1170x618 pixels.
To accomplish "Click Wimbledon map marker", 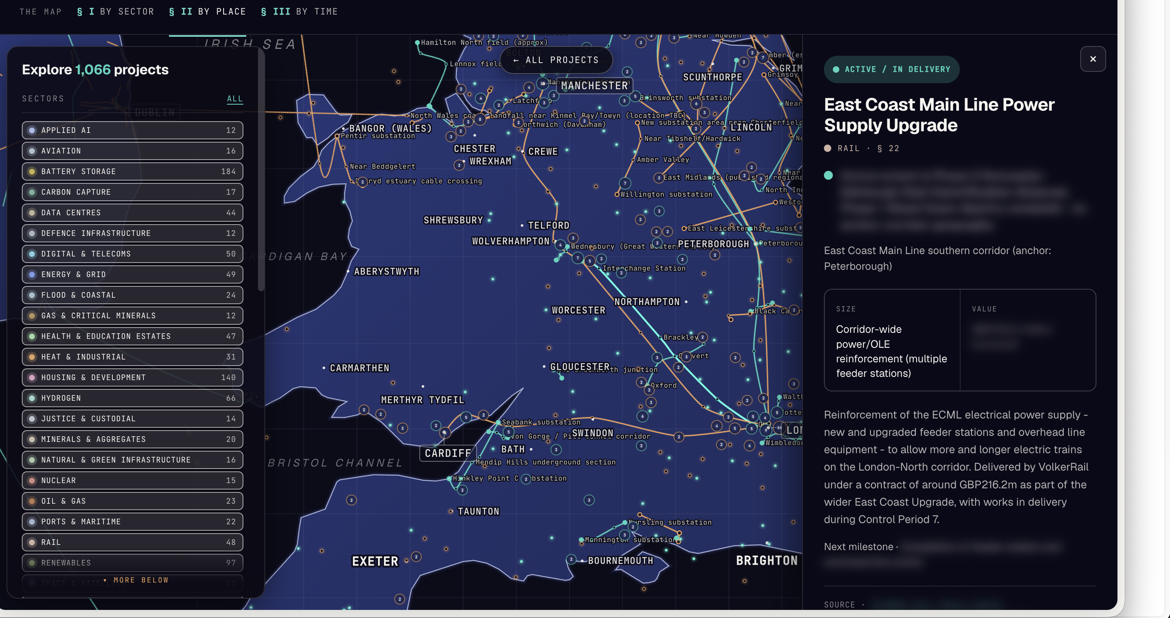I will pos(762,443).
